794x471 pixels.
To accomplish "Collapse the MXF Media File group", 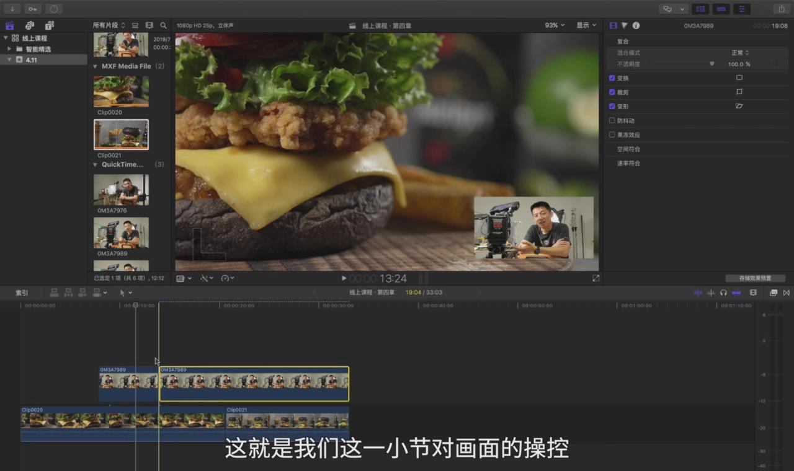I will pos(96,66).
